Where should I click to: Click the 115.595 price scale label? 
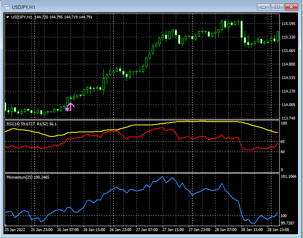[288, 24]
